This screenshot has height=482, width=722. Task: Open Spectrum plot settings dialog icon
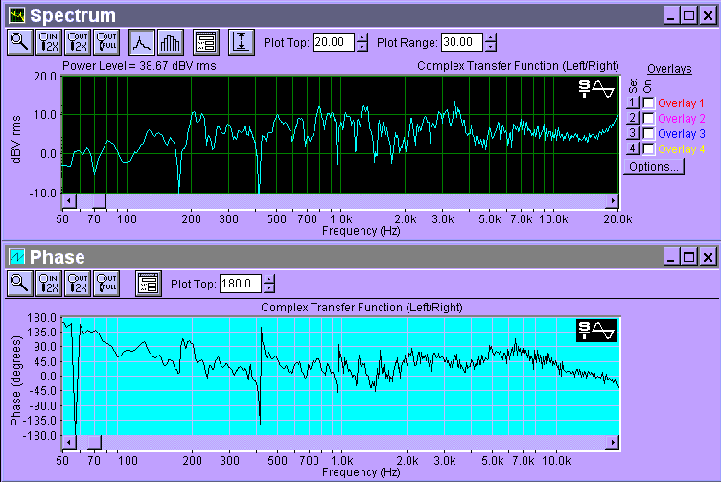[205, 41]
